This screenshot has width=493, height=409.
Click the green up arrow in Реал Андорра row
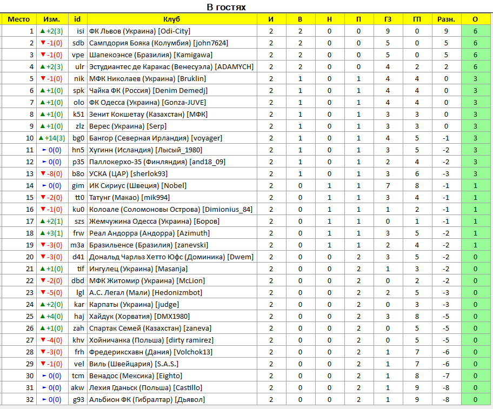[x=43, y=233]
